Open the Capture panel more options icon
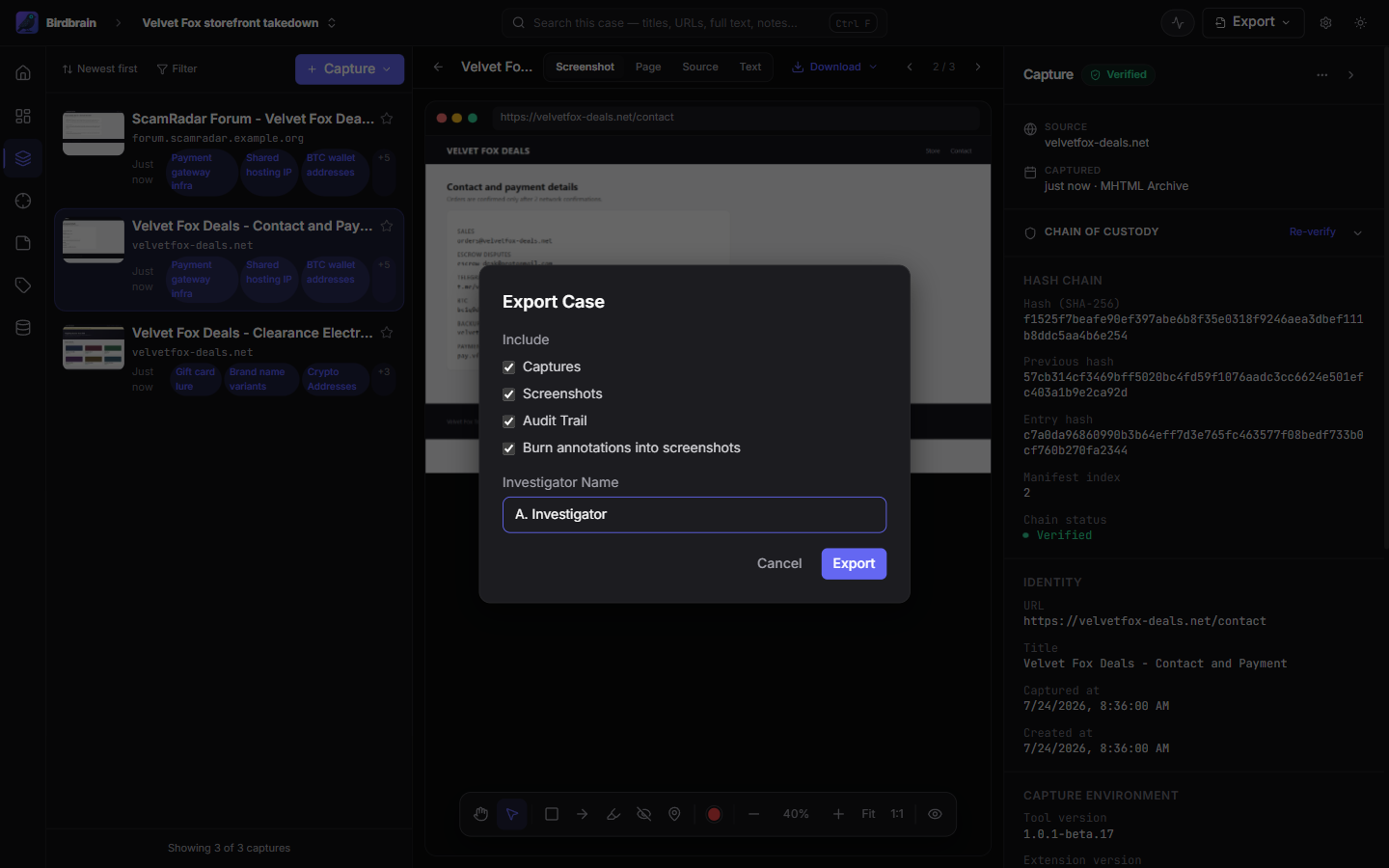The image size is (1389, 868). click(1321, 74)
